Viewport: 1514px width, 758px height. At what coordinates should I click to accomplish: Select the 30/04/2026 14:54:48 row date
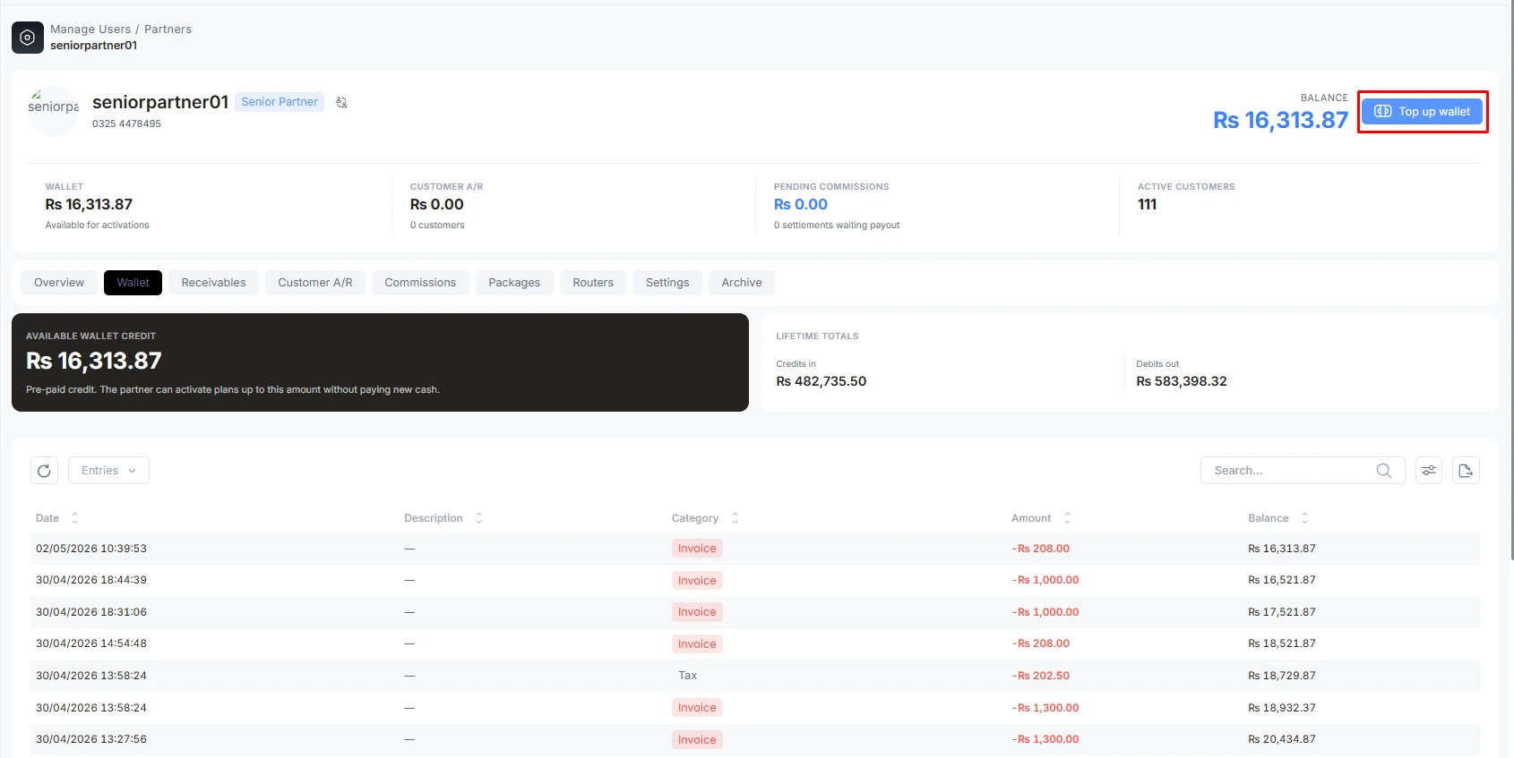[91, 643]
